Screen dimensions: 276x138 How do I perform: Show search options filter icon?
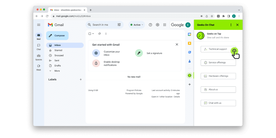[x=119, y=25]
